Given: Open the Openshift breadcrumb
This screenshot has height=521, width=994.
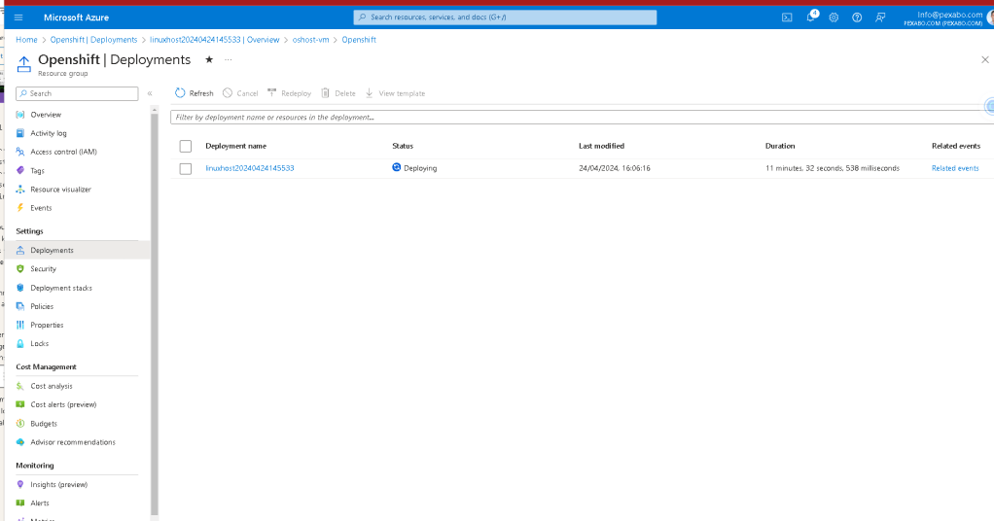Looking at the screenshot, I should coord(359,39).
